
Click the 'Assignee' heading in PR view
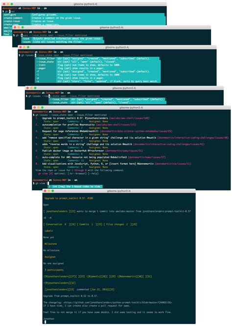[50, 257]
